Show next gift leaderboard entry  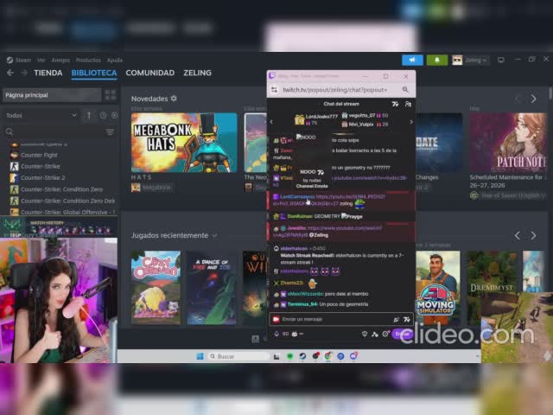point(411,122)
